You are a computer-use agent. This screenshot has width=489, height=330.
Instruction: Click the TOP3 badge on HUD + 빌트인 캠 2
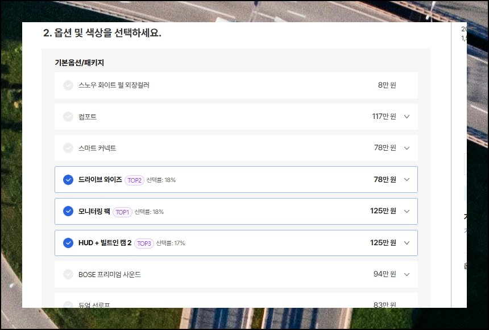pyautogui.click(x=144, y=244)
